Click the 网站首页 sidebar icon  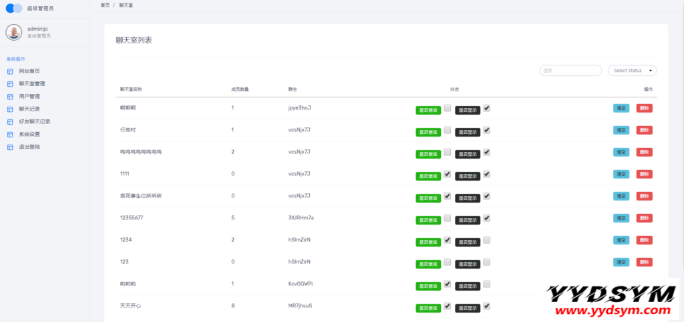(10, 71)
